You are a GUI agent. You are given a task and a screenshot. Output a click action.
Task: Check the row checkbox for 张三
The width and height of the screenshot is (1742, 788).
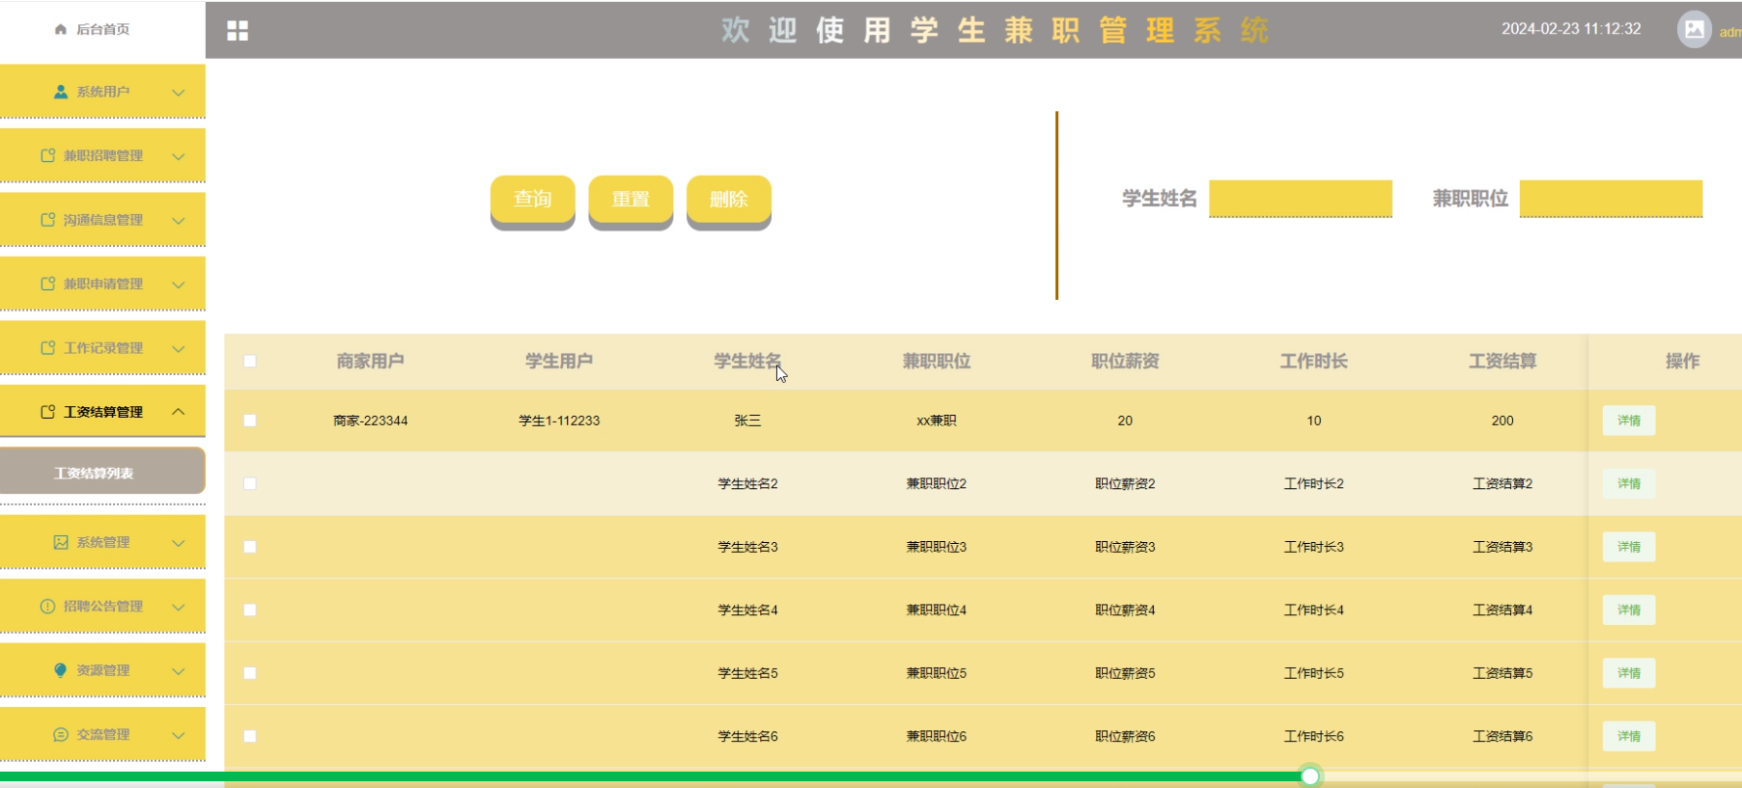pyautogui.click(x=250, y=421)
